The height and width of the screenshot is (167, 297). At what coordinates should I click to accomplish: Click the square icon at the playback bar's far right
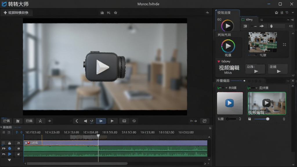(x=204, y=121)
